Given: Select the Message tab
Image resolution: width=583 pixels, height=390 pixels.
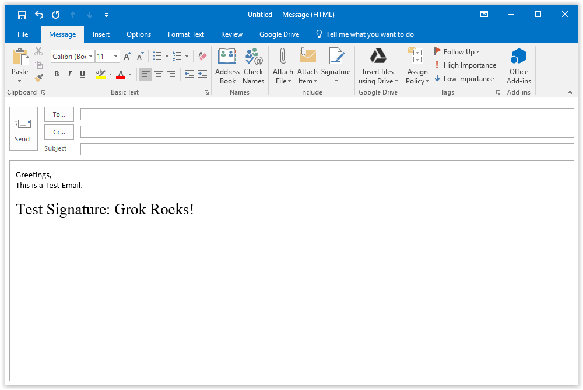Looking at the screenshot, I should tap(62, 34).
